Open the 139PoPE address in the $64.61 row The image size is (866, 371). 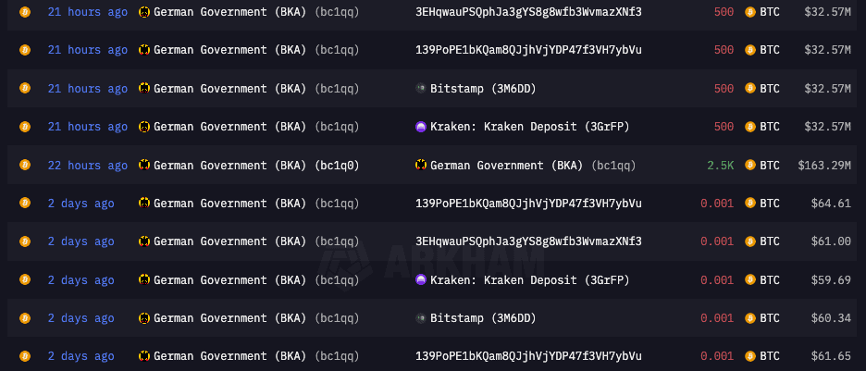(x=528, y=204)
